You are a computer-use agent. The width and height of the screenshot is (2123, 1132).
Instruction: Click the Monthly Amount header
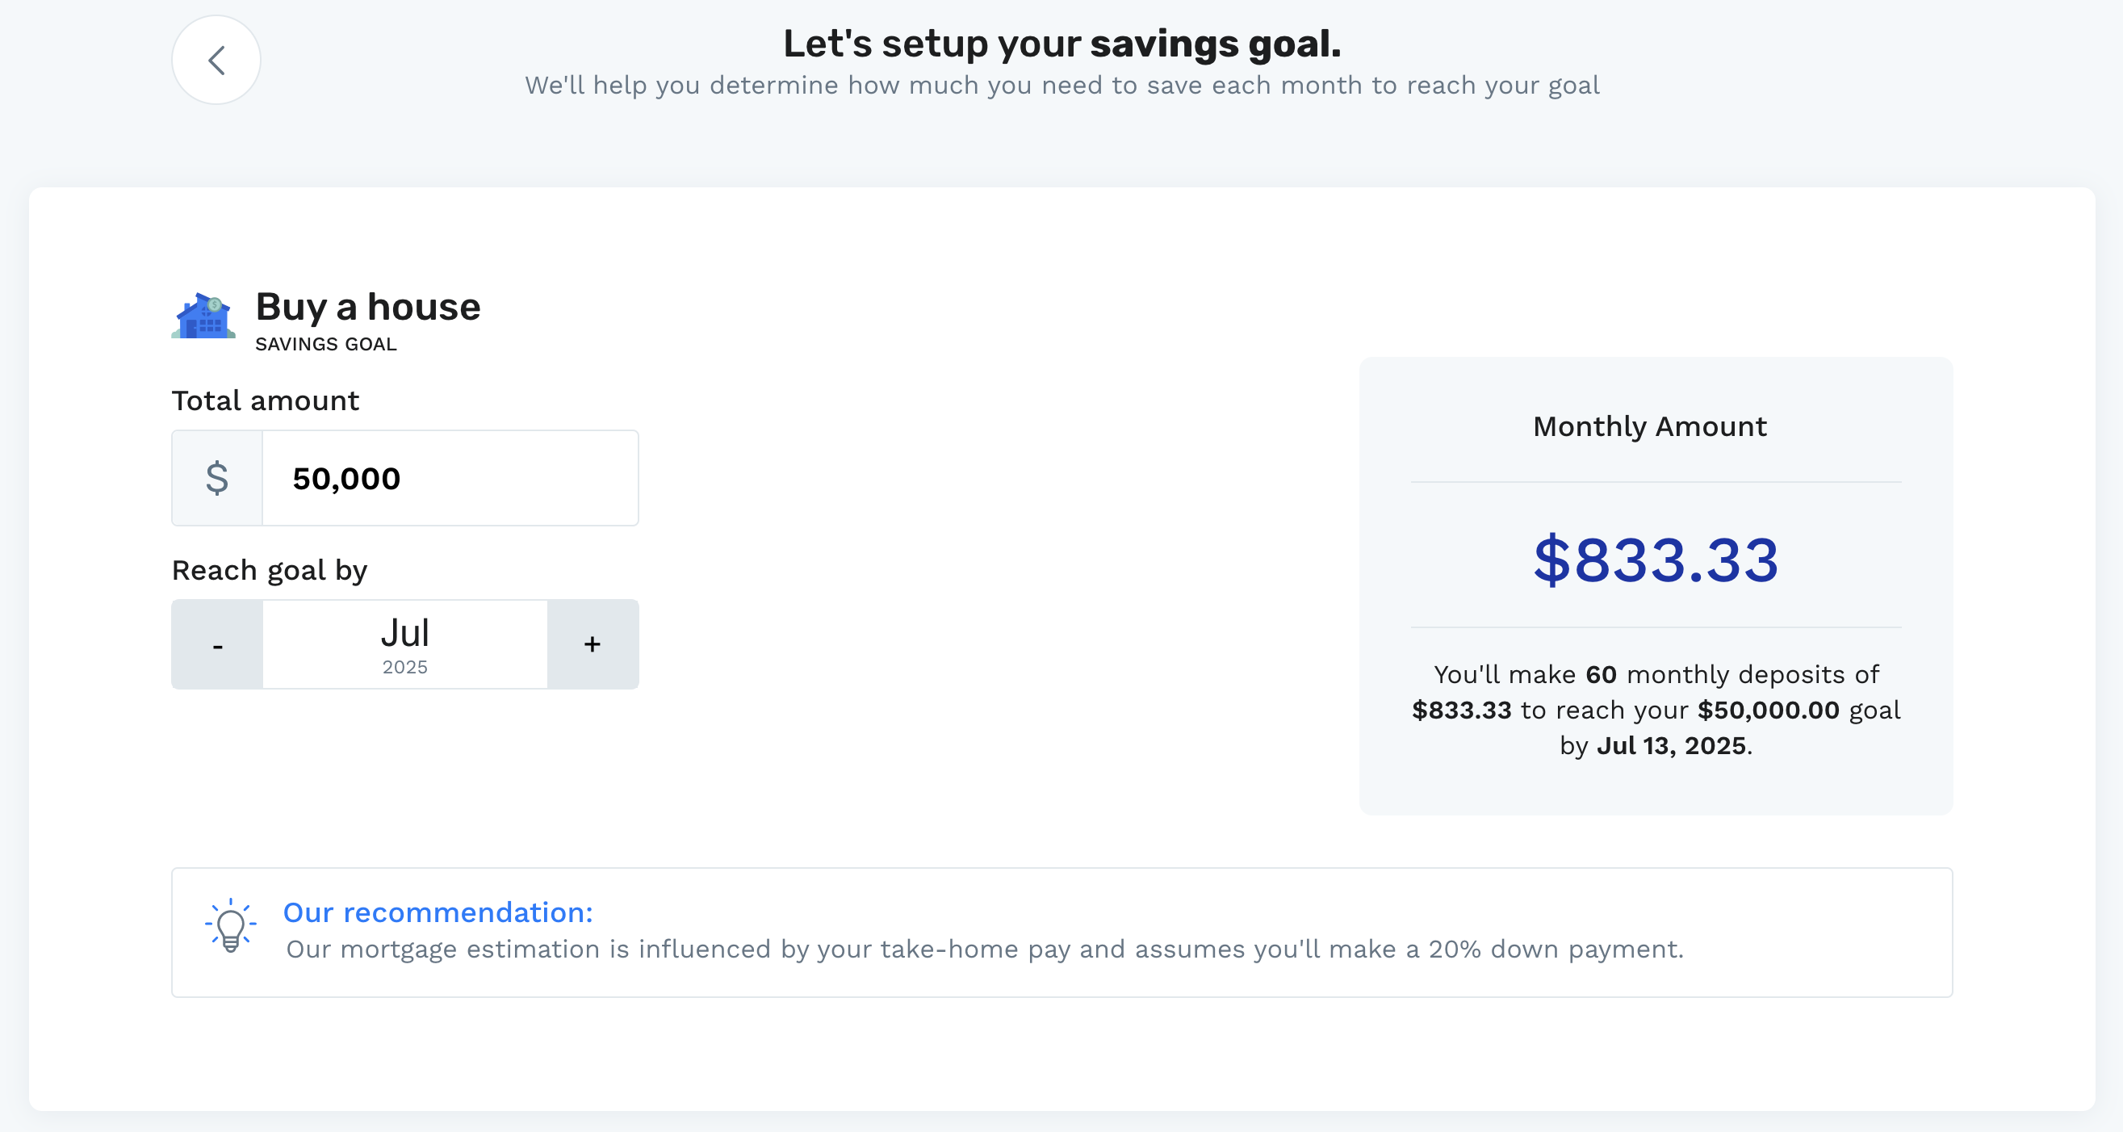coord(1650,426)
